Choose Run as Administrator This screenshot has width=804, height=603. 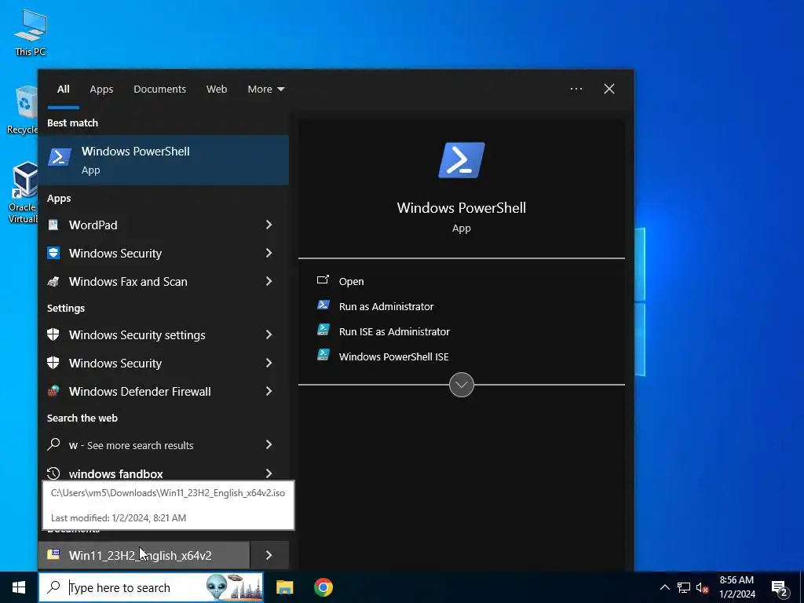(x=386, y=306)
